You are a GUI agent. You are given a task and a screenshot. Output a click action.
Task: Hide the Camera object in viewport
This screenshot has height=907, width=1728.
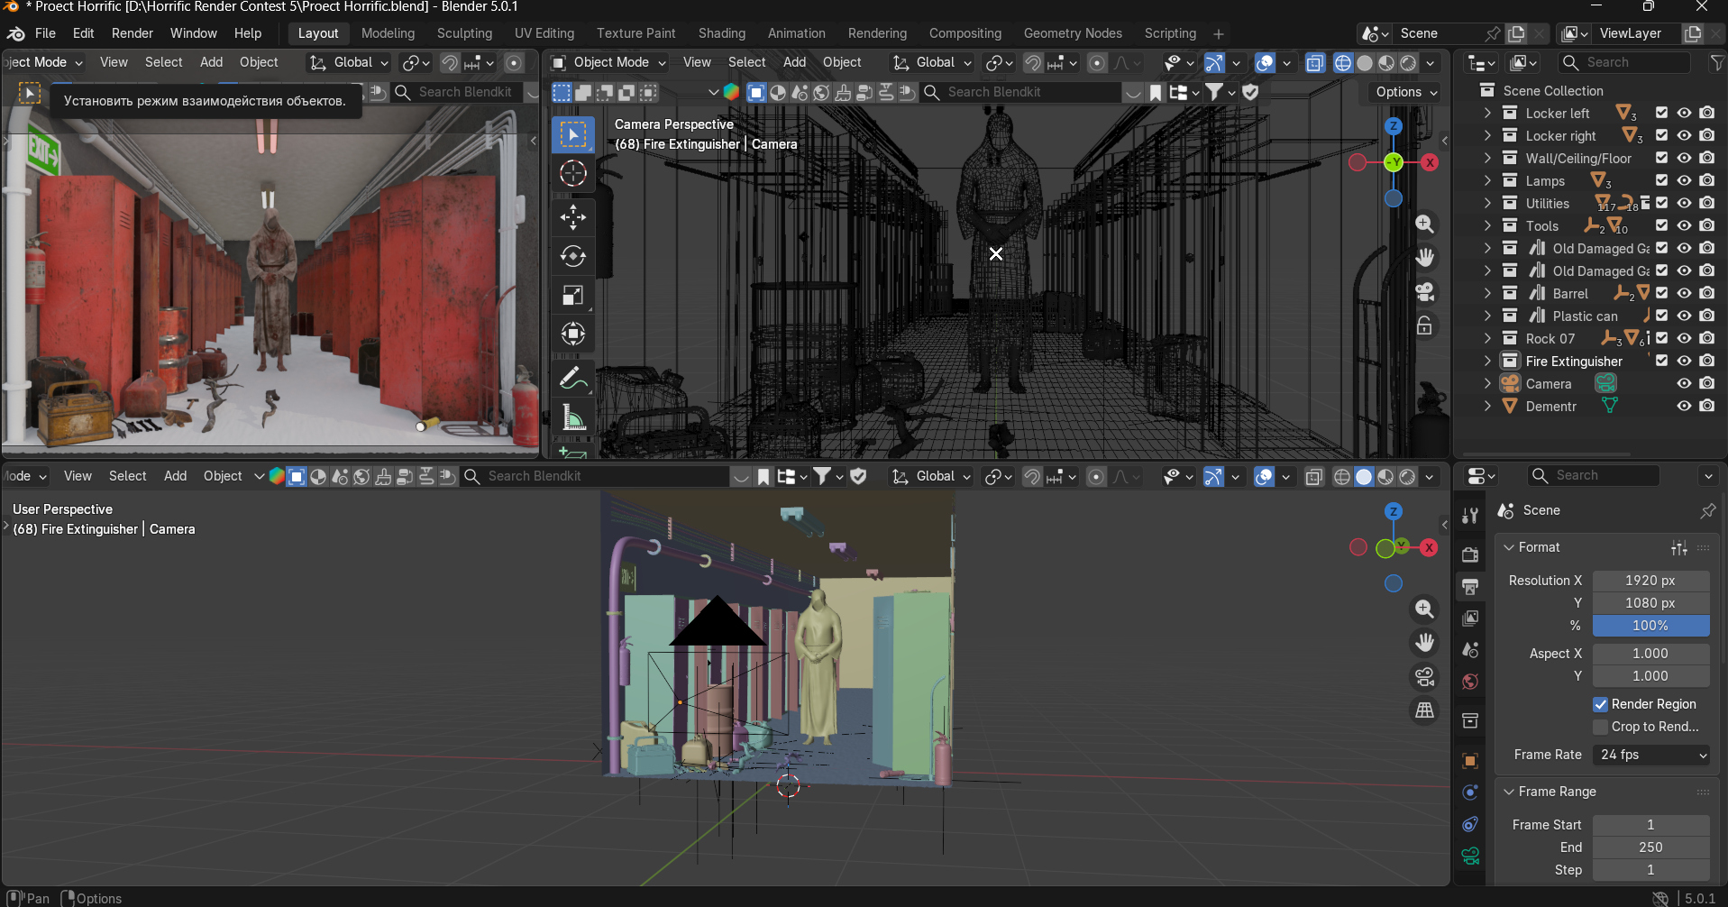1684,383
